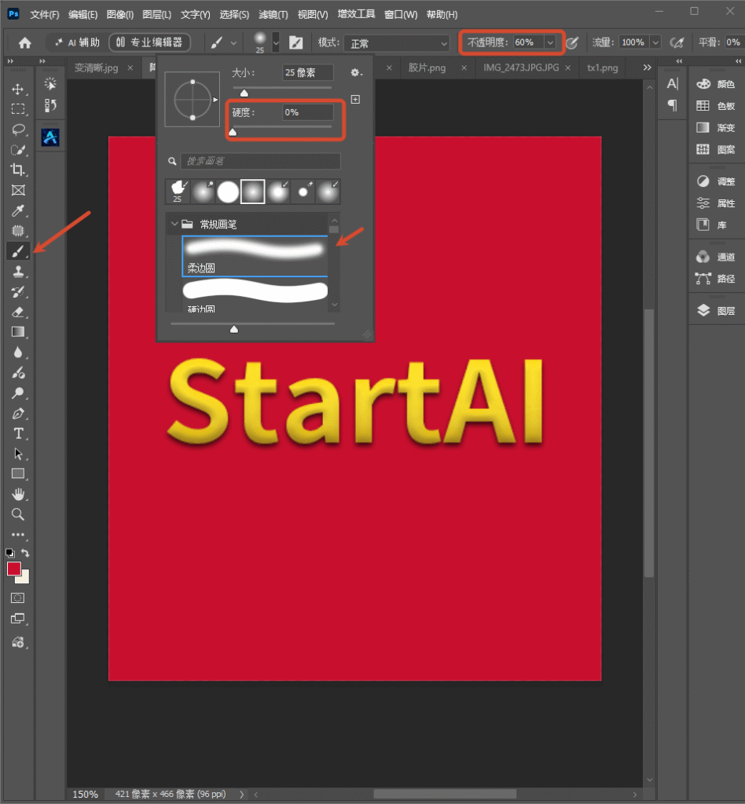Select the 柔边圆 brush preset

[255, 256]
